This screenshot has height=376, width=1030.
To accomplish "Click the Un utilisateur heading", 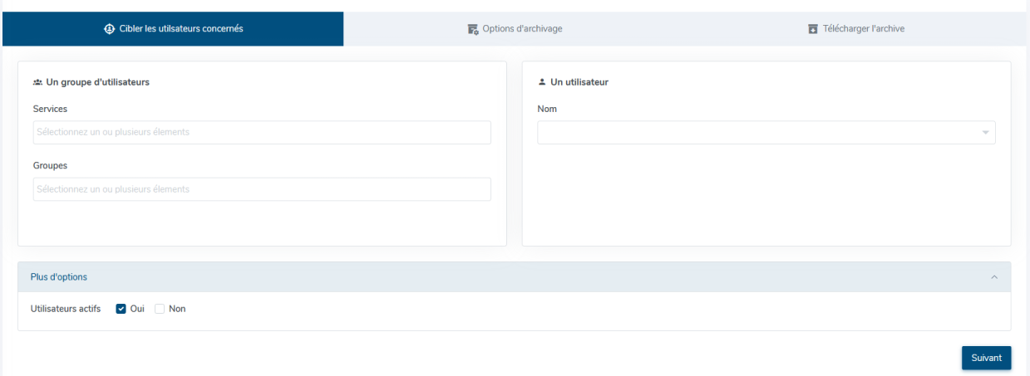I will [579, 82].
